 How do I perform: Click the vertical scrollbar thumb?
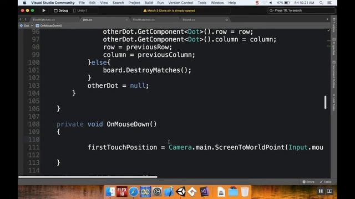pyautogui.click(x=326, y=102)
